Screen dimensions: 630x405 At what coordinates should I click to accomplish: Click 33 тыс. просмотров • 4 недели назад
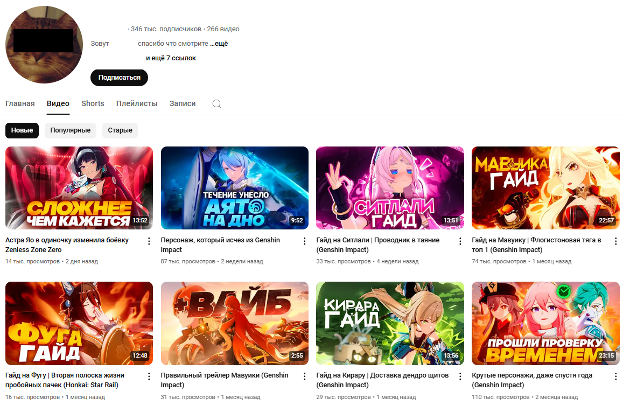(367, 261)
